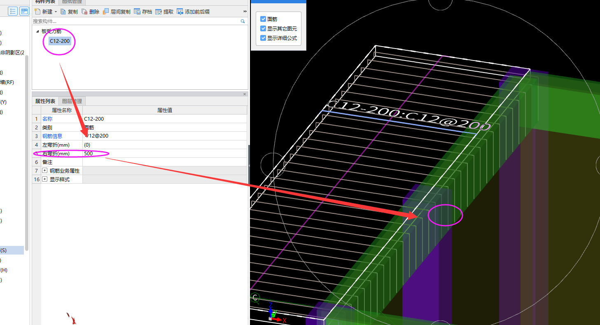Switch to the 构件列表 tab
This screenshot has height=325, width=600.
pos(45,2)
